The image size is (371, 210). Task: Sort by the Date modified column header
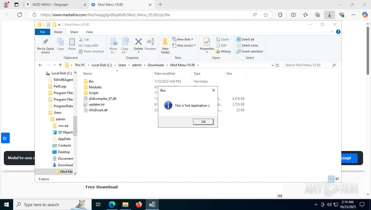[x=172, y=74]
